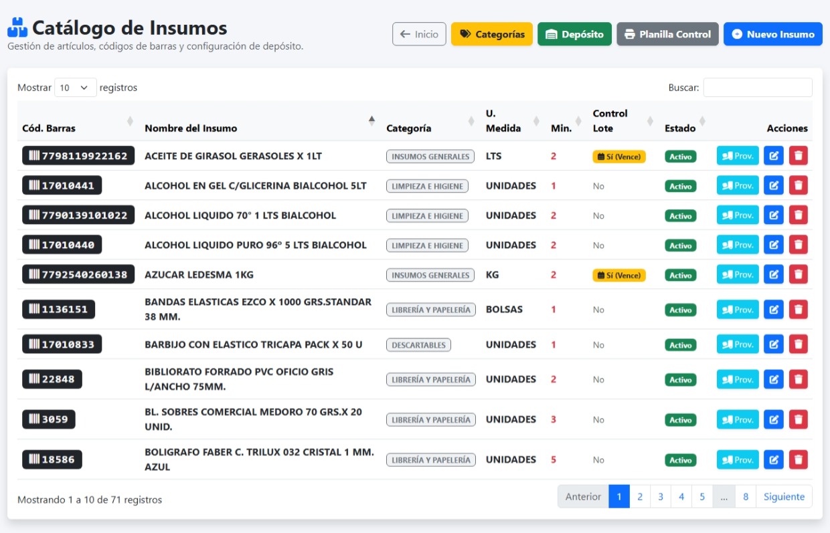This screenshot has width=830, height=533.
Task: Delete the BOLIGRAFO FABER C. TRILUX row
Action: (798, 459)
